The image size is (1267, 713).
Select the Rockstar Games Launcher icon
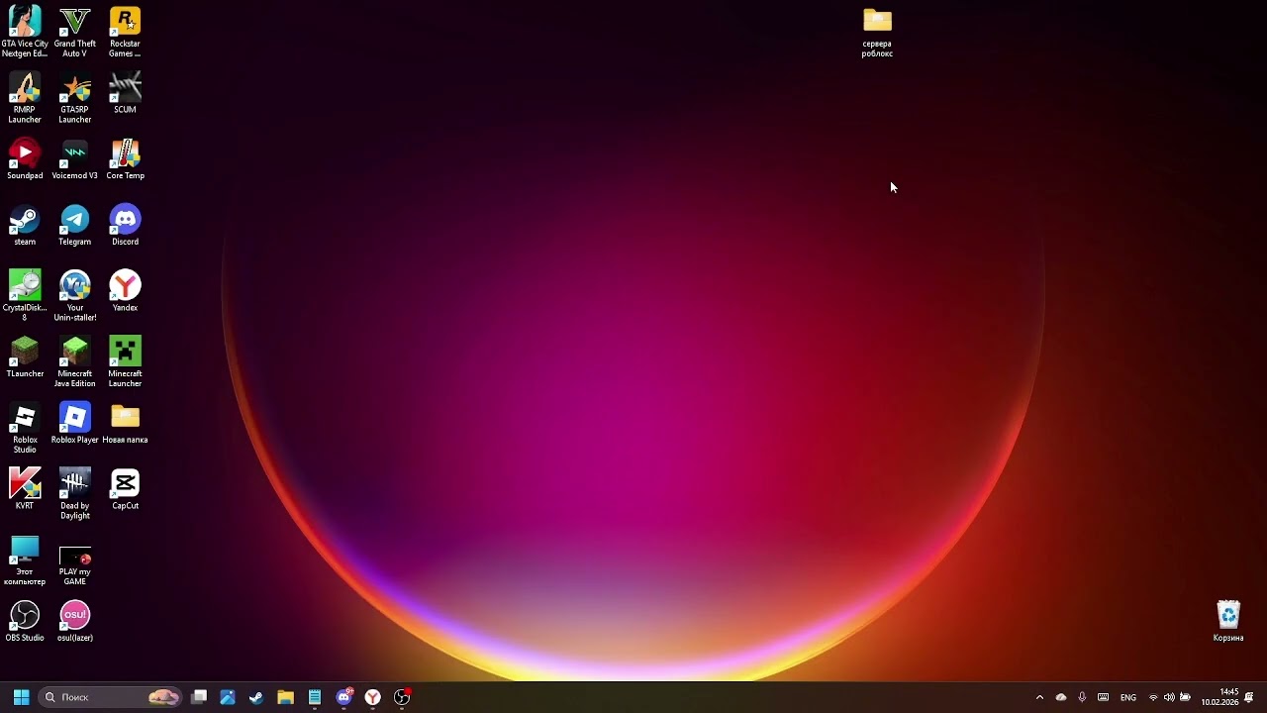click(125, 32)
